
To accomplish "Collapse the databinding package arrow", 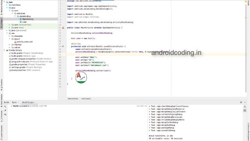I will [15, 16].
